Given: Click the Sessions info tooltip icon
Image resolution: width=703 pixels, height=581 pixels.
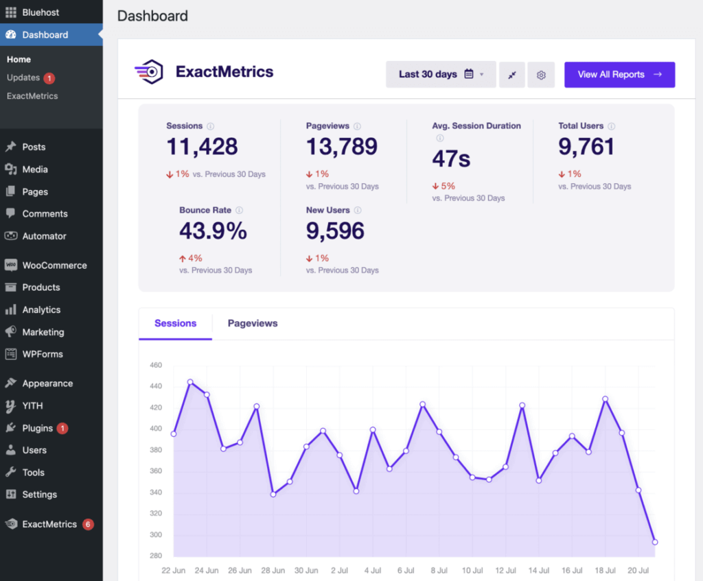Looking at the screenshot, I should click(x=210, y=126).
